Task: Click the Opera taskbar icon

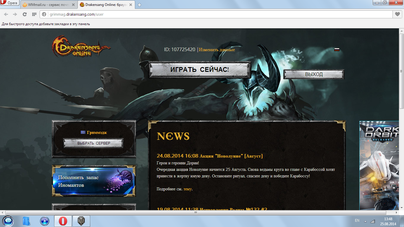Action: tap(63, 221)
